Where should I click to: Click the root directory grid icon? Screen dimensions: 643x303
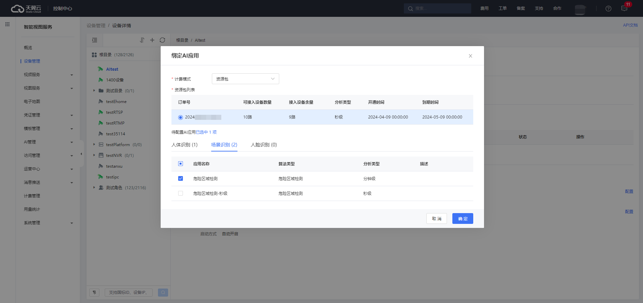[94, 55]
